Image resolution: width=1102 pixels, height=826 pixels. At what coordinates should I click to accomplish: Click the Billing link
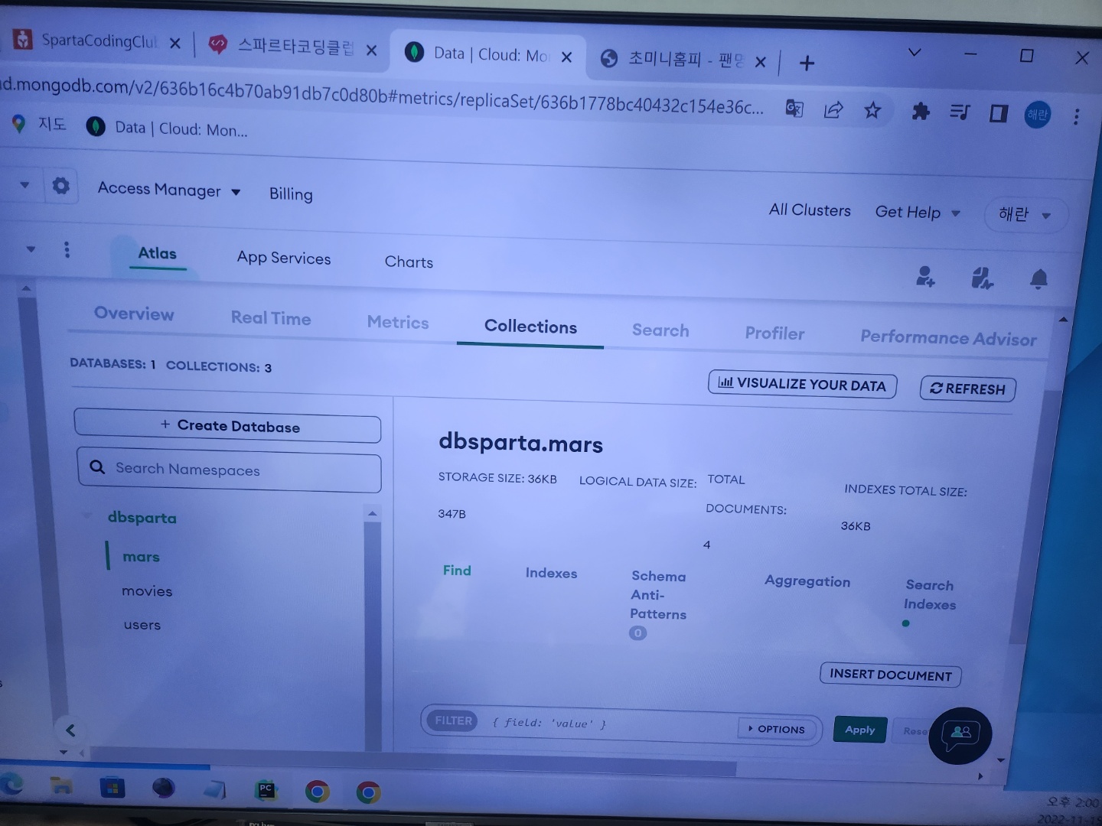point(291,194)
